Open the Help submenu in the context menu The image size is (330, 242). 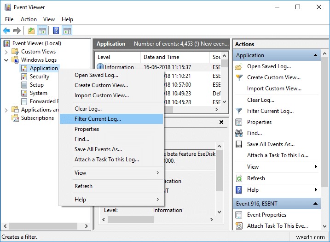[111, 200]
